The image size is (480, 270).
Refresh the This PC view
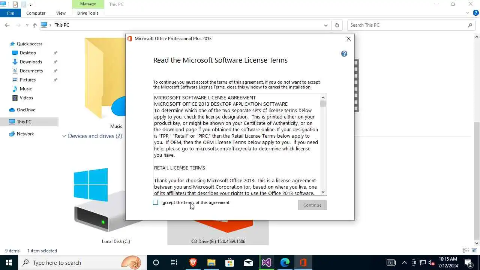(337, 25)
